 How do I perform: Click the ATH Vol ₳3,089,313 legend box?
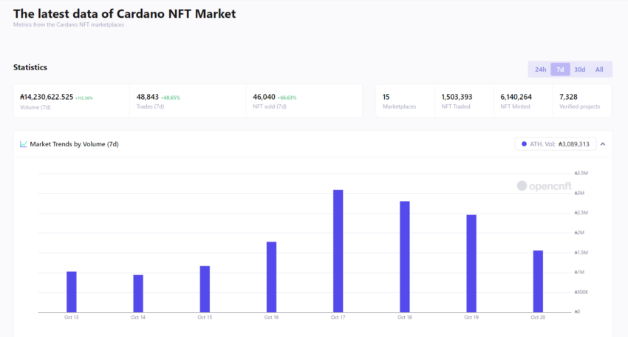556,144
